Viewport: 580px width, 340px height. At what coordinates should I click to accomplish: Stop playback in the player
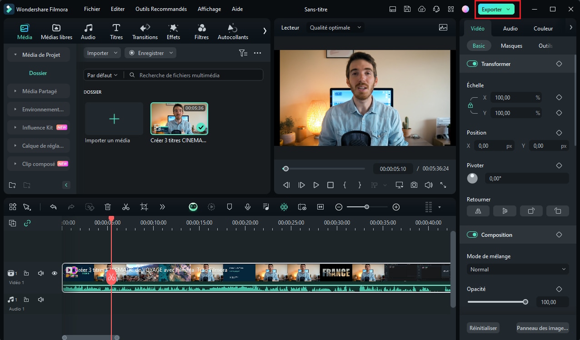point(330,185)
